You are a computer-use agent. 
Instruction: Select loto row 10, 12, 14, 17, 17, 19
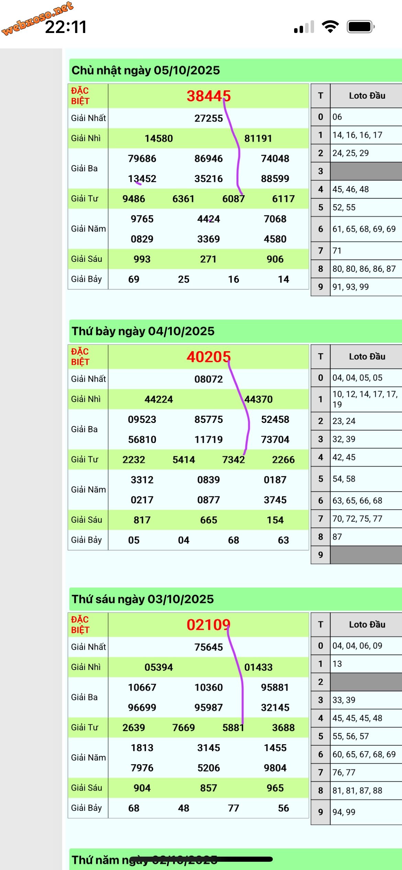(x=365, y=399)
